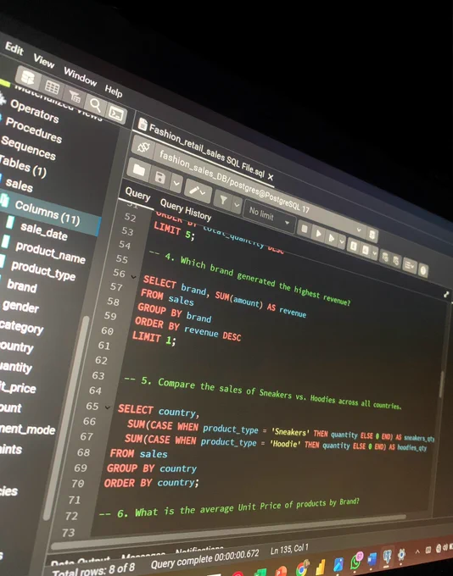Select Operators in the object tree

pyautogui.click(x=34, y=111)
